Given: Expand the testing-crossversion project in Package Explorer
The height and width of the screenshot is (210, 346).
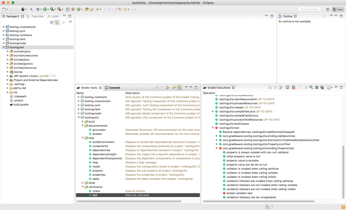Looking at the screenshot, I should (4, 27).
